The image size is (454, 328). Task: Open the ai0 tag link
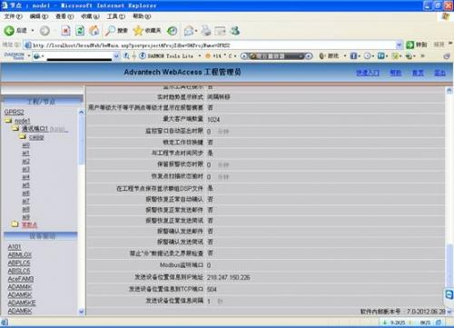[x=26, y=144]
